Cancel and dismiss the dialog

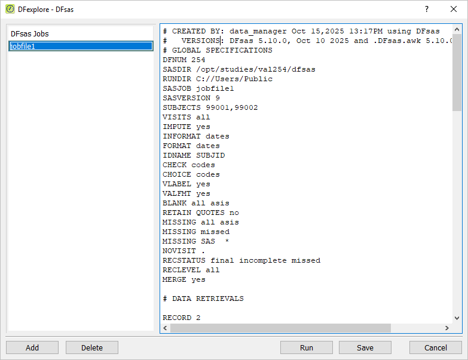coord(436,348)
